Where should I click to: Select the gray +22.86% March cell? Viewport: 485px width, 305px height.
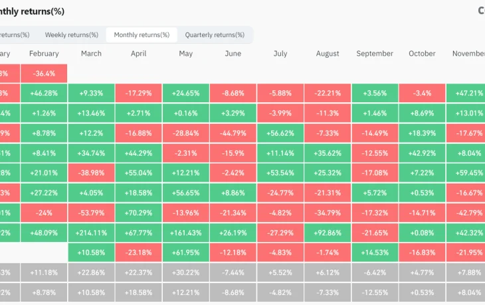click(91, 273)
